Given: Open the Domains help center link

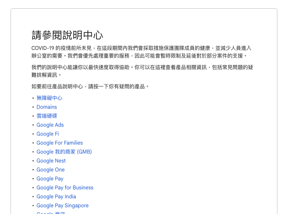Looking at the screenshot, I should coord(46,107).
